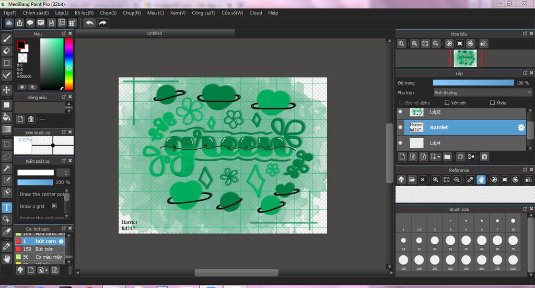535x288 pixels.
Task: Click the canvas horizontal scrollbar
Action: coord(236,273)
